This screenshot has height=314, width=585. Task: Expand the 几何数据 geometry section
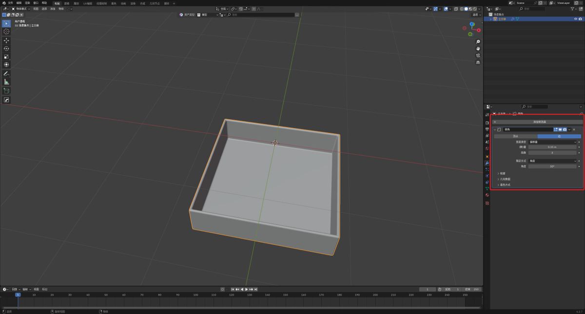click(505, 179)
